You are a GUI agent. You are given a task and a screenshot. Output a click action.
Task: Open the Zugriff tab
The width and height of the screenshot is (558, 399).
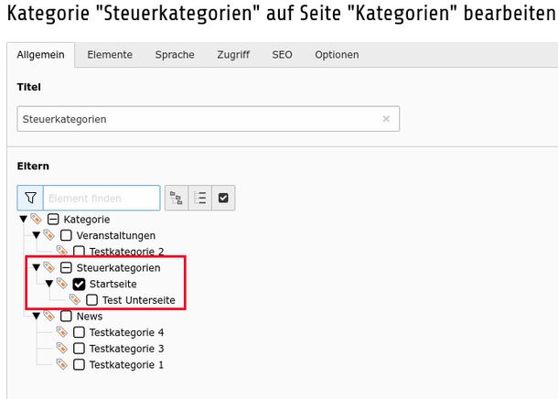[x=233, y=55]
